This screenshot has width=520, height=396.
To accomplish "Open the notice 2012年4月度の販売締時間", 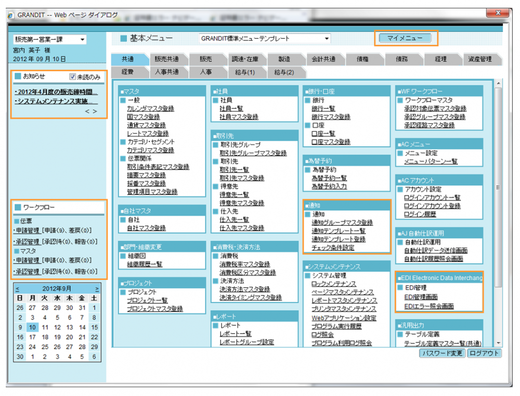I will pos(56,92).
